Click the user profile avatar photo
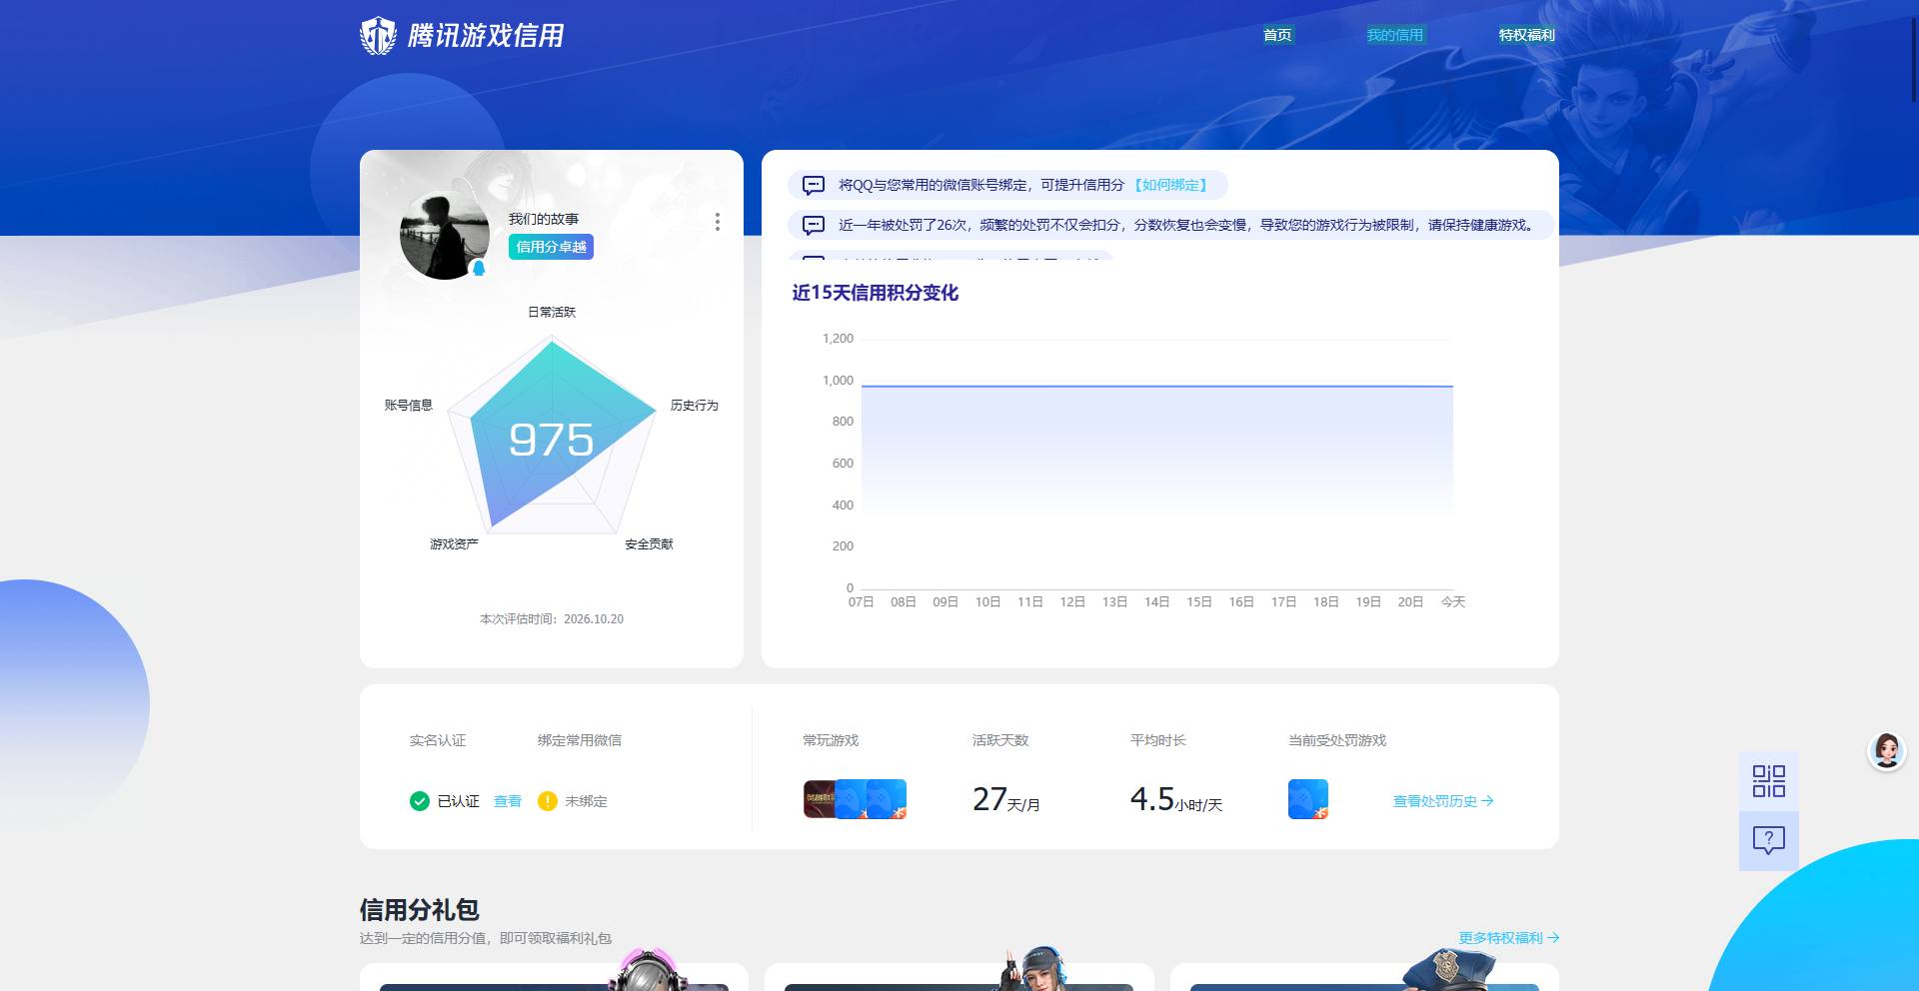The height and width of the screenshot is (991, 1919). click(445, 235)
